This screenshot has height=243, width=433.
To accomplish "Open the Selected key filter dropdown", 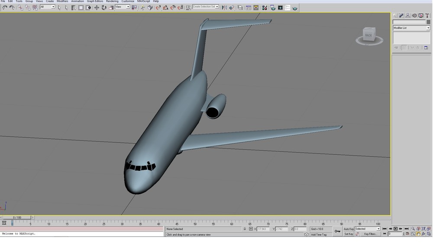I will point(368,229).
